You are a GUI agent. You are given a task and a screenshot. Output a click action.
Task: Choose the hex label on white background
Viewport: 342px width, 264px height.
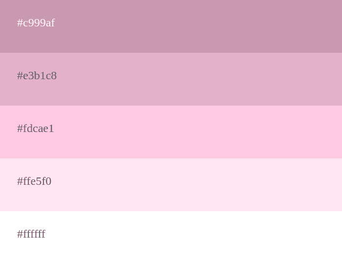coord(31,234)
